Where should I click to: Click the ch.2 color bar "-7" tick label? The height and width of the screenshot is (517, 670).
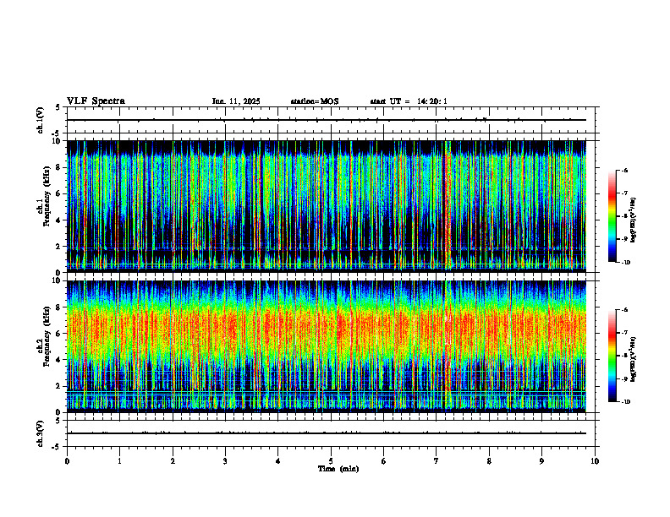pyautogui.click(x=624, y=333)
